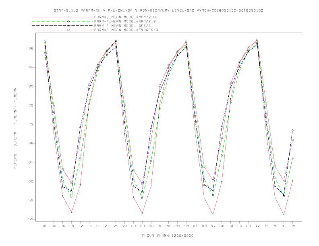The height and width of the screenshot is (246, 319).
Task: Click x-axis tick label 78
Action: [275, 226]
